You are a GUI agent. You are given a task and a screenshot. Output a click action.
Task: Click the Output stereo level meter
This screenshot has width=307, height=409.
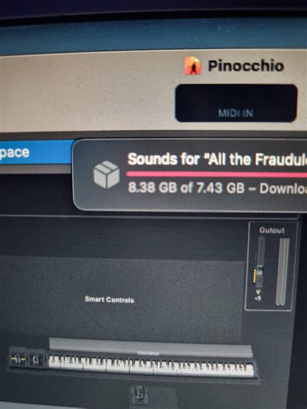click(282, 272)
